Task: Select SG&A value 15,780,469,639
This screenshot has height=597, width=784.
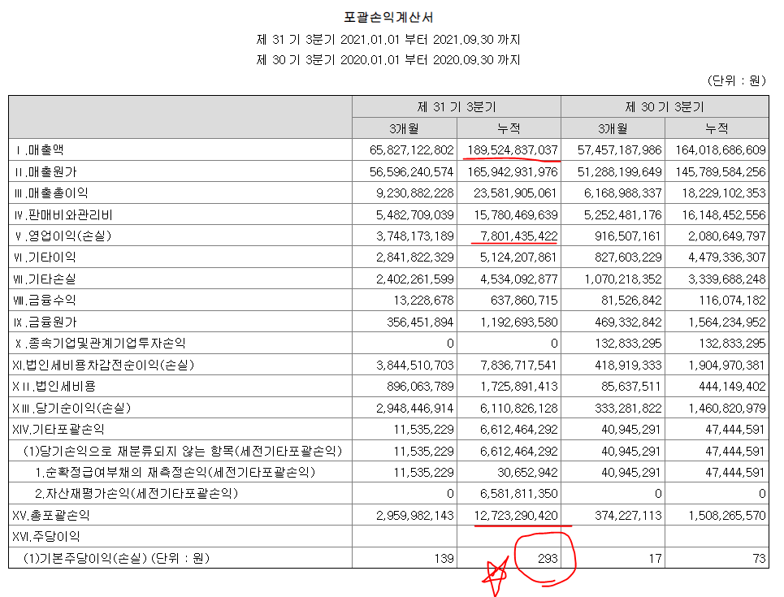Action: point(516,215)
